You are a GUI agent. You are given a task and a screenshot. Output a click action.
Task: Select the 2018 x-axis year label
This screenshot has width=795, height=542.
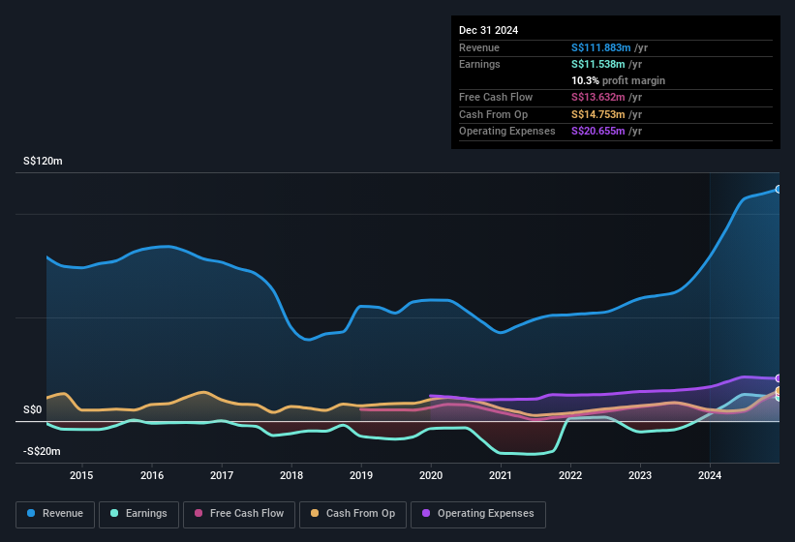(x=291, y=475)
